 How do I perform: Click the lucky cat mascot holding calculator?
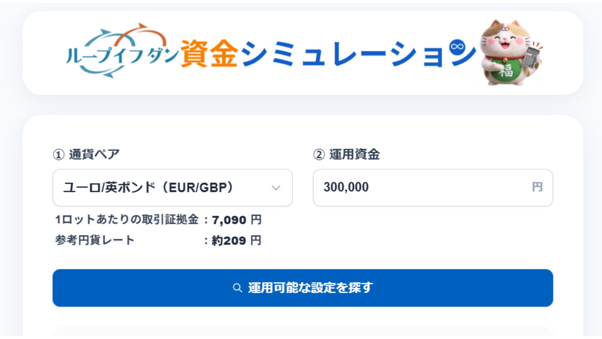pos(511,53)
